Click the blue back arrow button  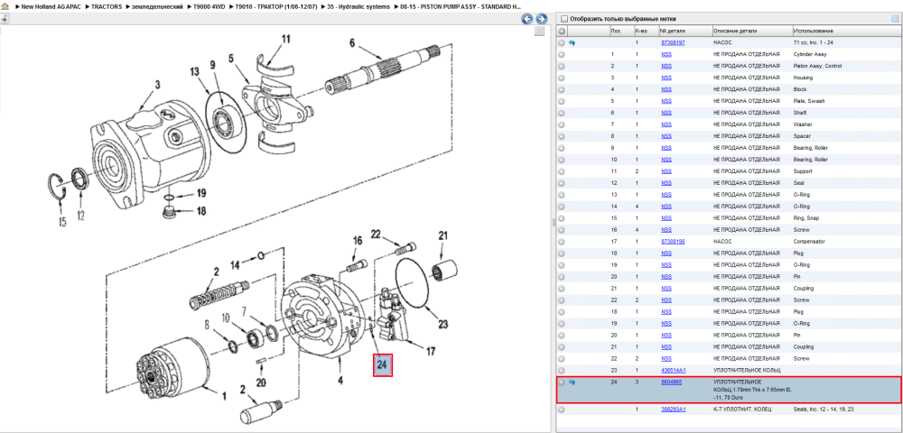[527, 19]
